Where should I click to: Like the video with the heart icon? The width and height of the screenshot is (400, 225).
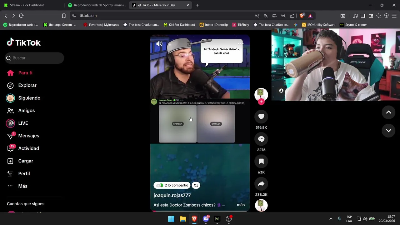pos(261,117)
